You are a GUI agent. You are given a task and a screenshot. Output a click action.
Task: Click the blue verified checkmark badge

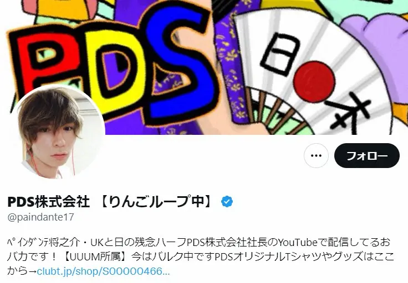[227, 202]
